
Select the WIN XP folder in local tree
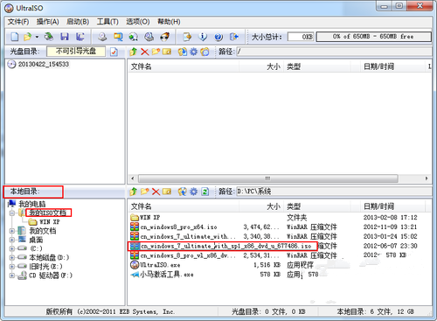pos(50,222)
